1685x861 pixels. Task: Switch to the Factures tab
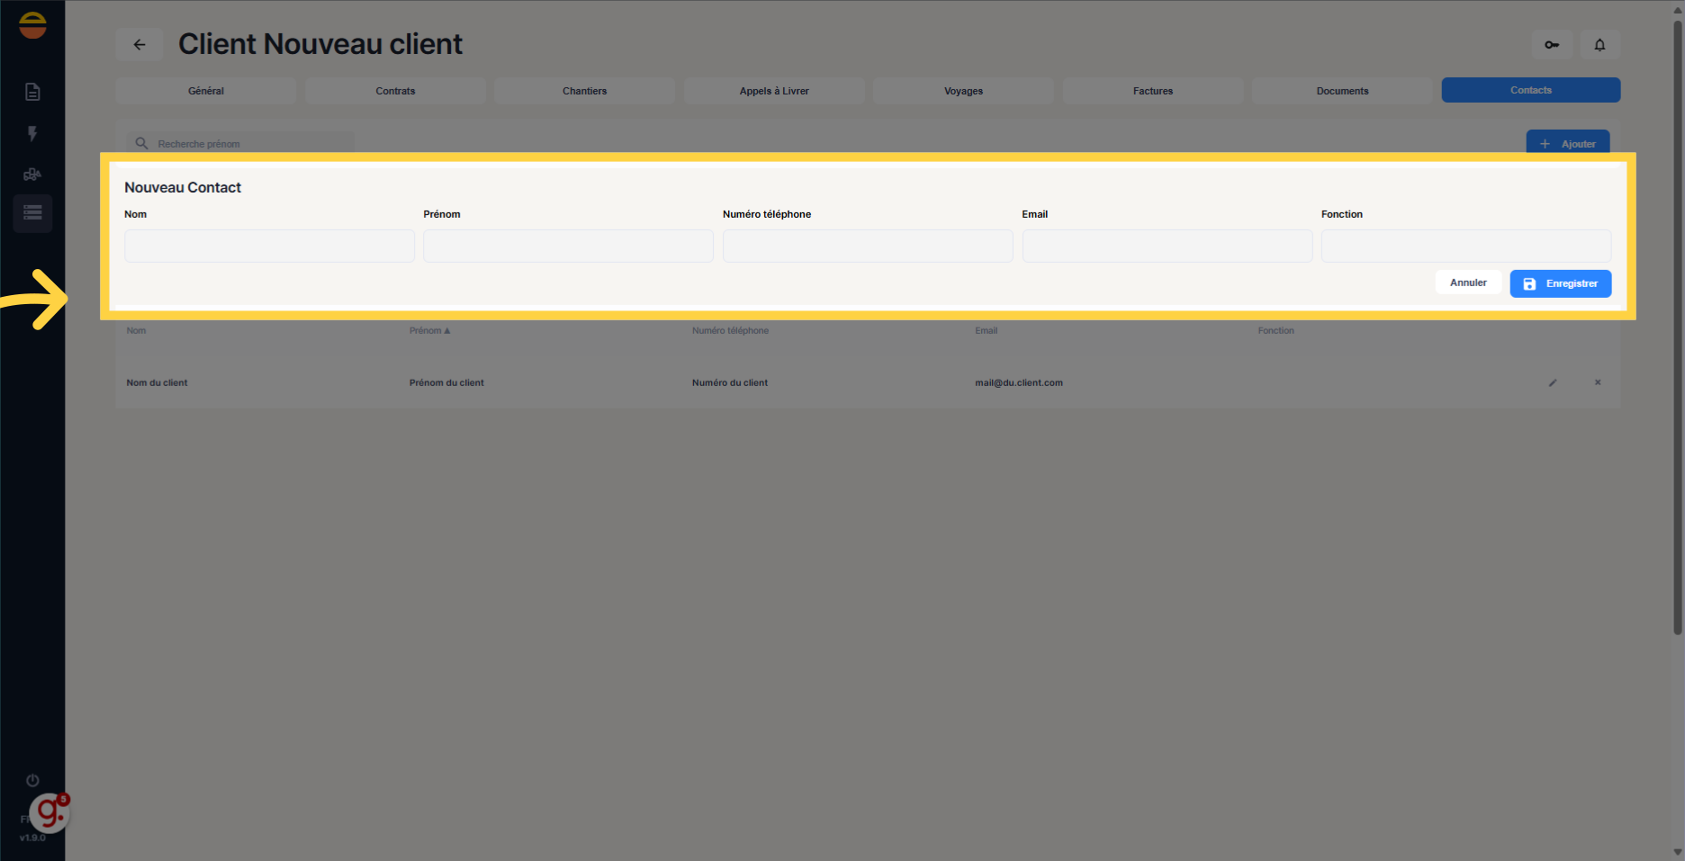[x=1153, y=90]
